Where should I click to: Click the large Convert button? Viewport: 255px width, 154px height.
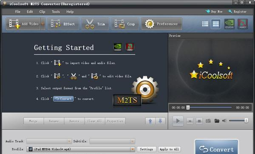[216, 147]
